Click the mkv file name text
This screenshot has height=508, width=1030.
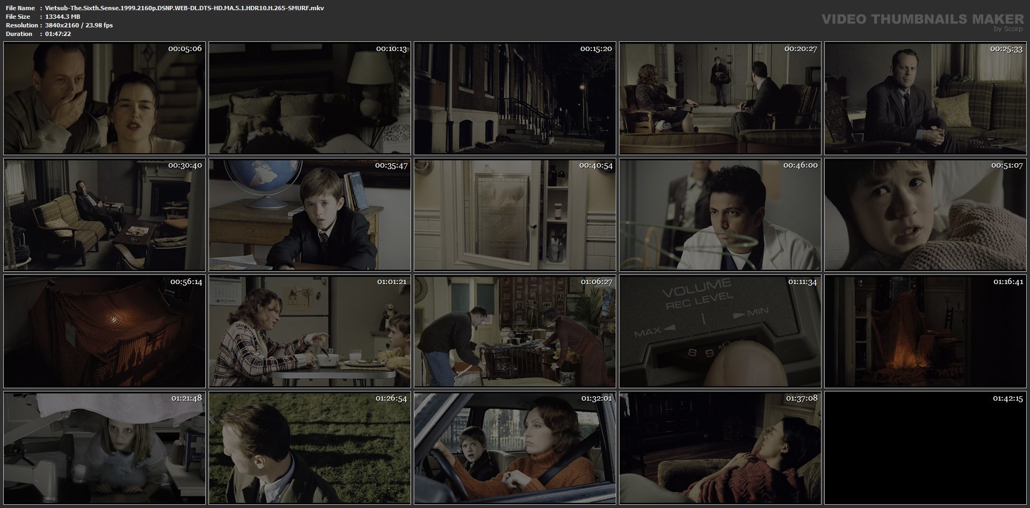click(x=184, y=8)
